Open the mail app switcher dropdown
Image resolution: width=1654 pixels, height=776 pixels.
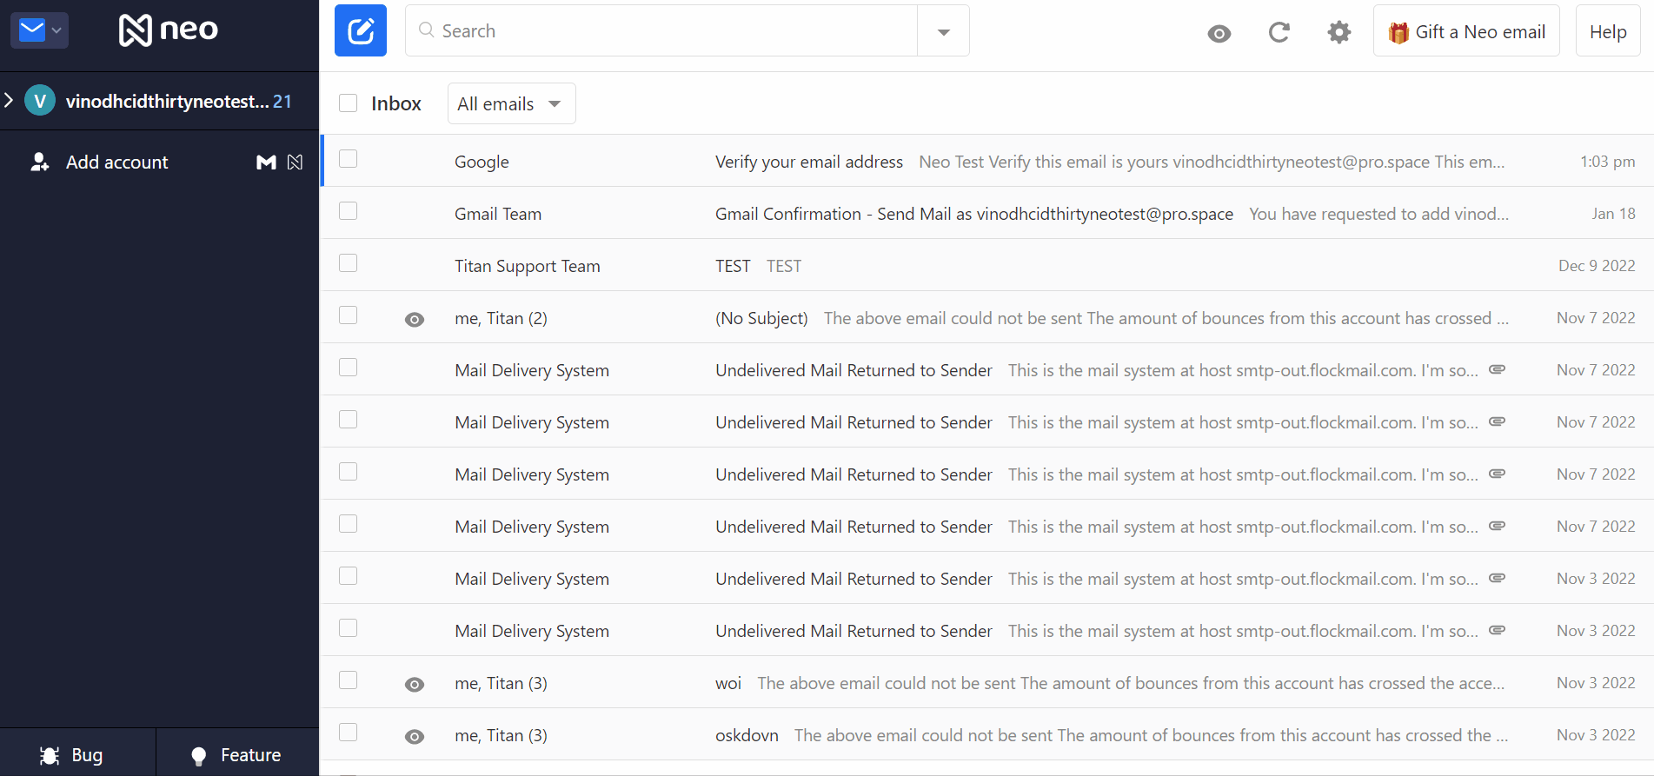click(x=39, y=30)
